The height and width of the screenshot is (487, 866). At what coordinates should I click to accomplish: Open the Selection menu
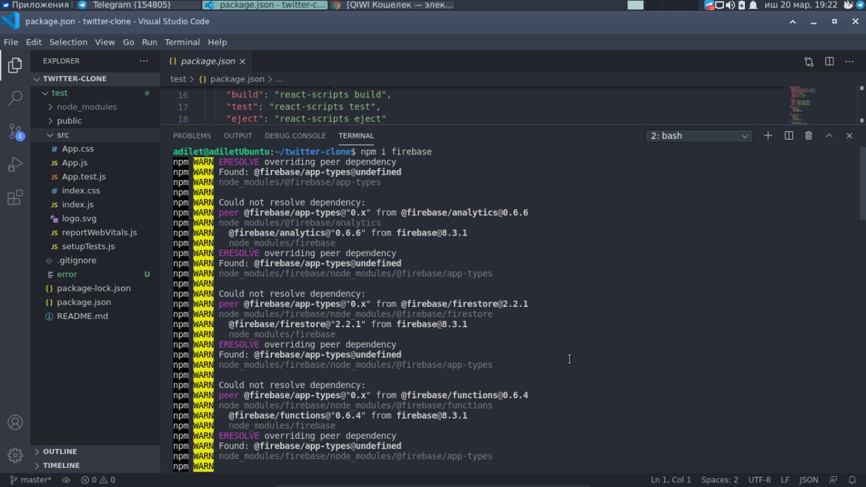[68, 42]
